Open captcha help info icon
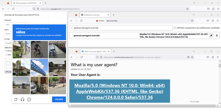 click(x=29, y=100)
